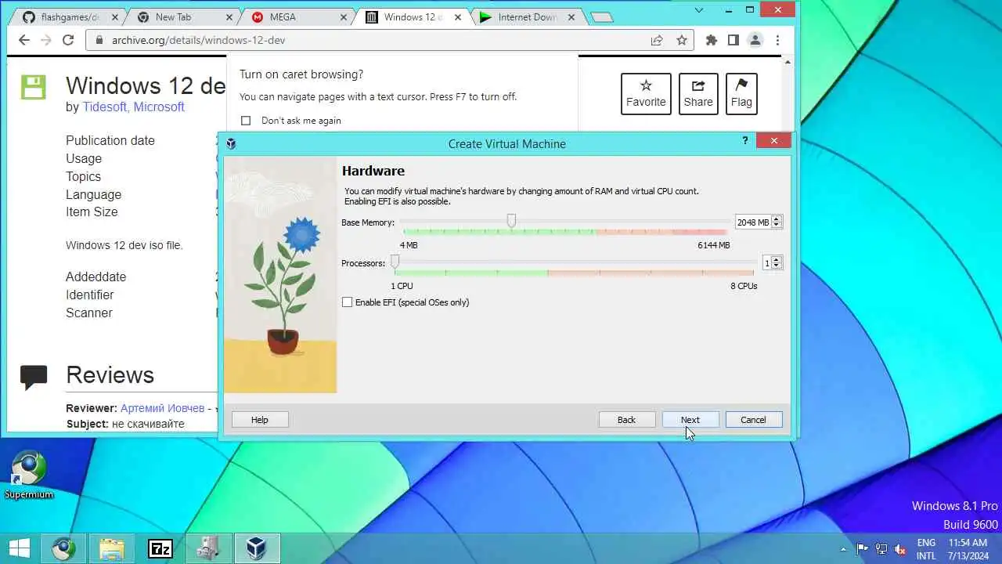This screenshot has width=1002, height=564.
Task: Open the network icon in the tray
Action: click(x=881, y=549)
